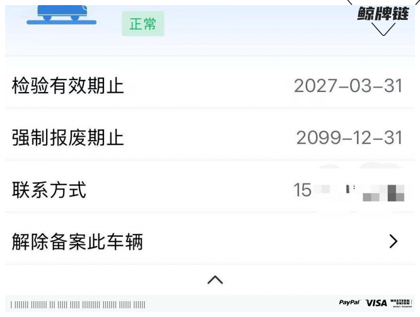Image resolution: width=420 pixels, height=317 pixels.
Task: Select the 检验有效期止 label
Action: (68, 86)
